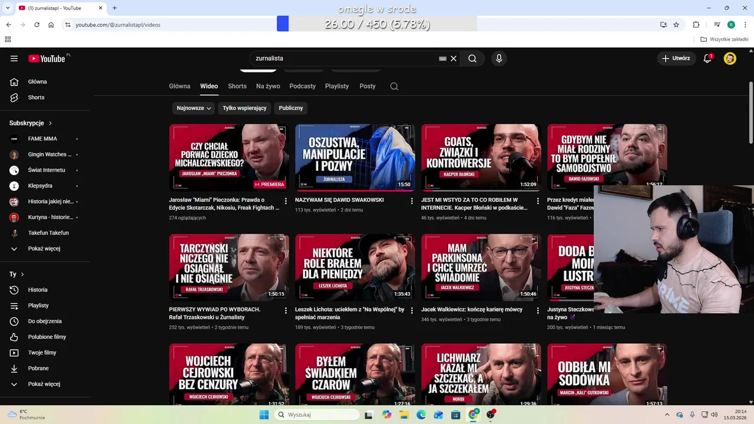Open Chrome from the taskbar
The height and width of the screenshot is (424, 754).
[473, 415]
